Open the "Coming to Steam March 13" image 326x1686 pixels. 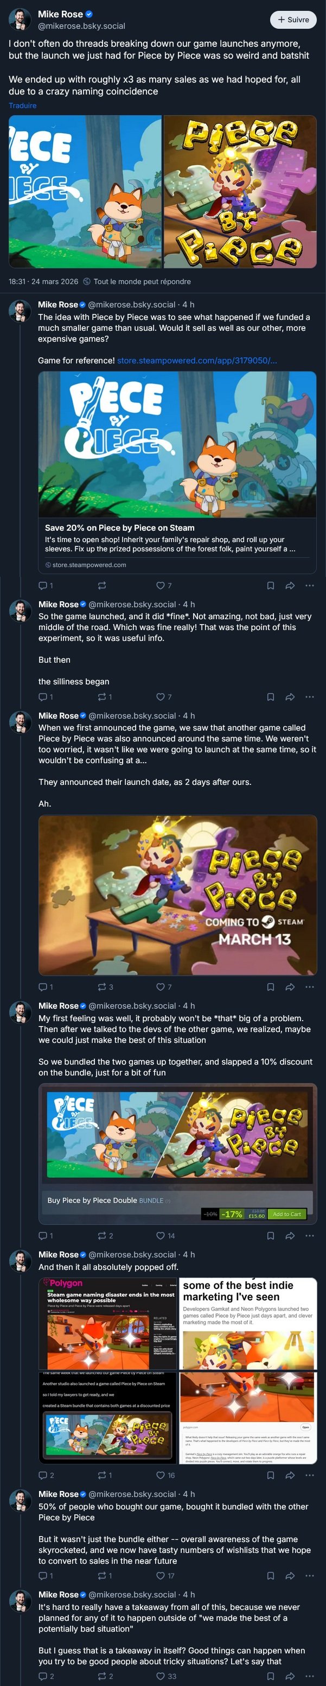coord(178,895)
